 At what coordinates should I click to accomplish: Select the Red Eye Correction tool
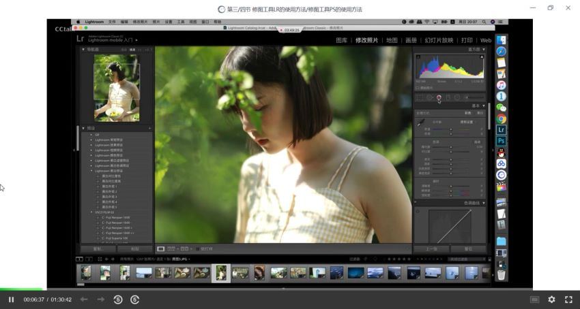click(x=439, y=97)
